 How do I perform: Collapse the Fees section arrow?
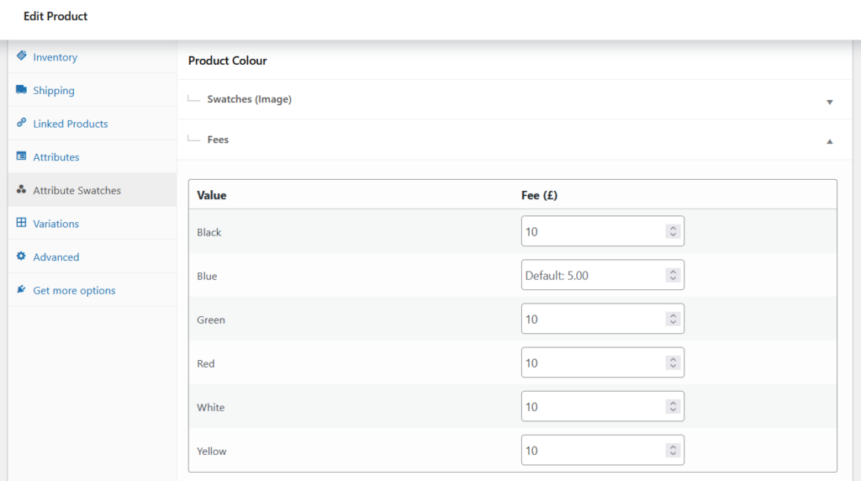pos(829,142)
